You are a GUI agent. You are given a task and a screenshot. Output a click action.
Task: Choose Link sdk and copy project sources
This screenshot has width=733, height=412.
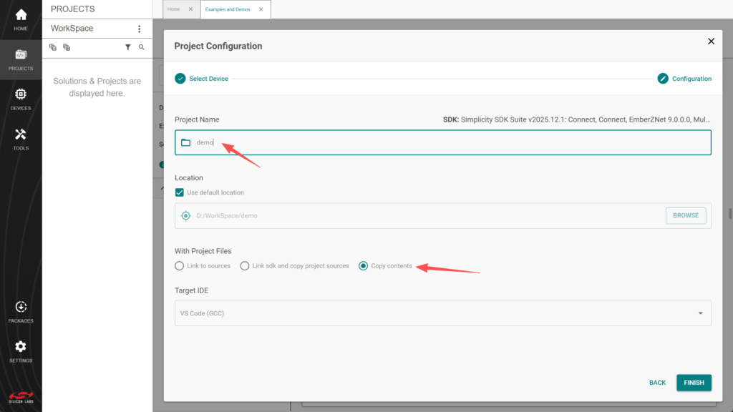[x=245, y=266]
